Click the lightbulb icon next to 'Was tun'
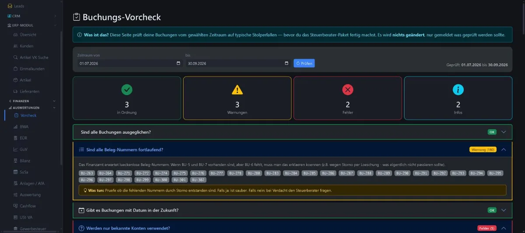The image size is (525, 233). point(85,191)
